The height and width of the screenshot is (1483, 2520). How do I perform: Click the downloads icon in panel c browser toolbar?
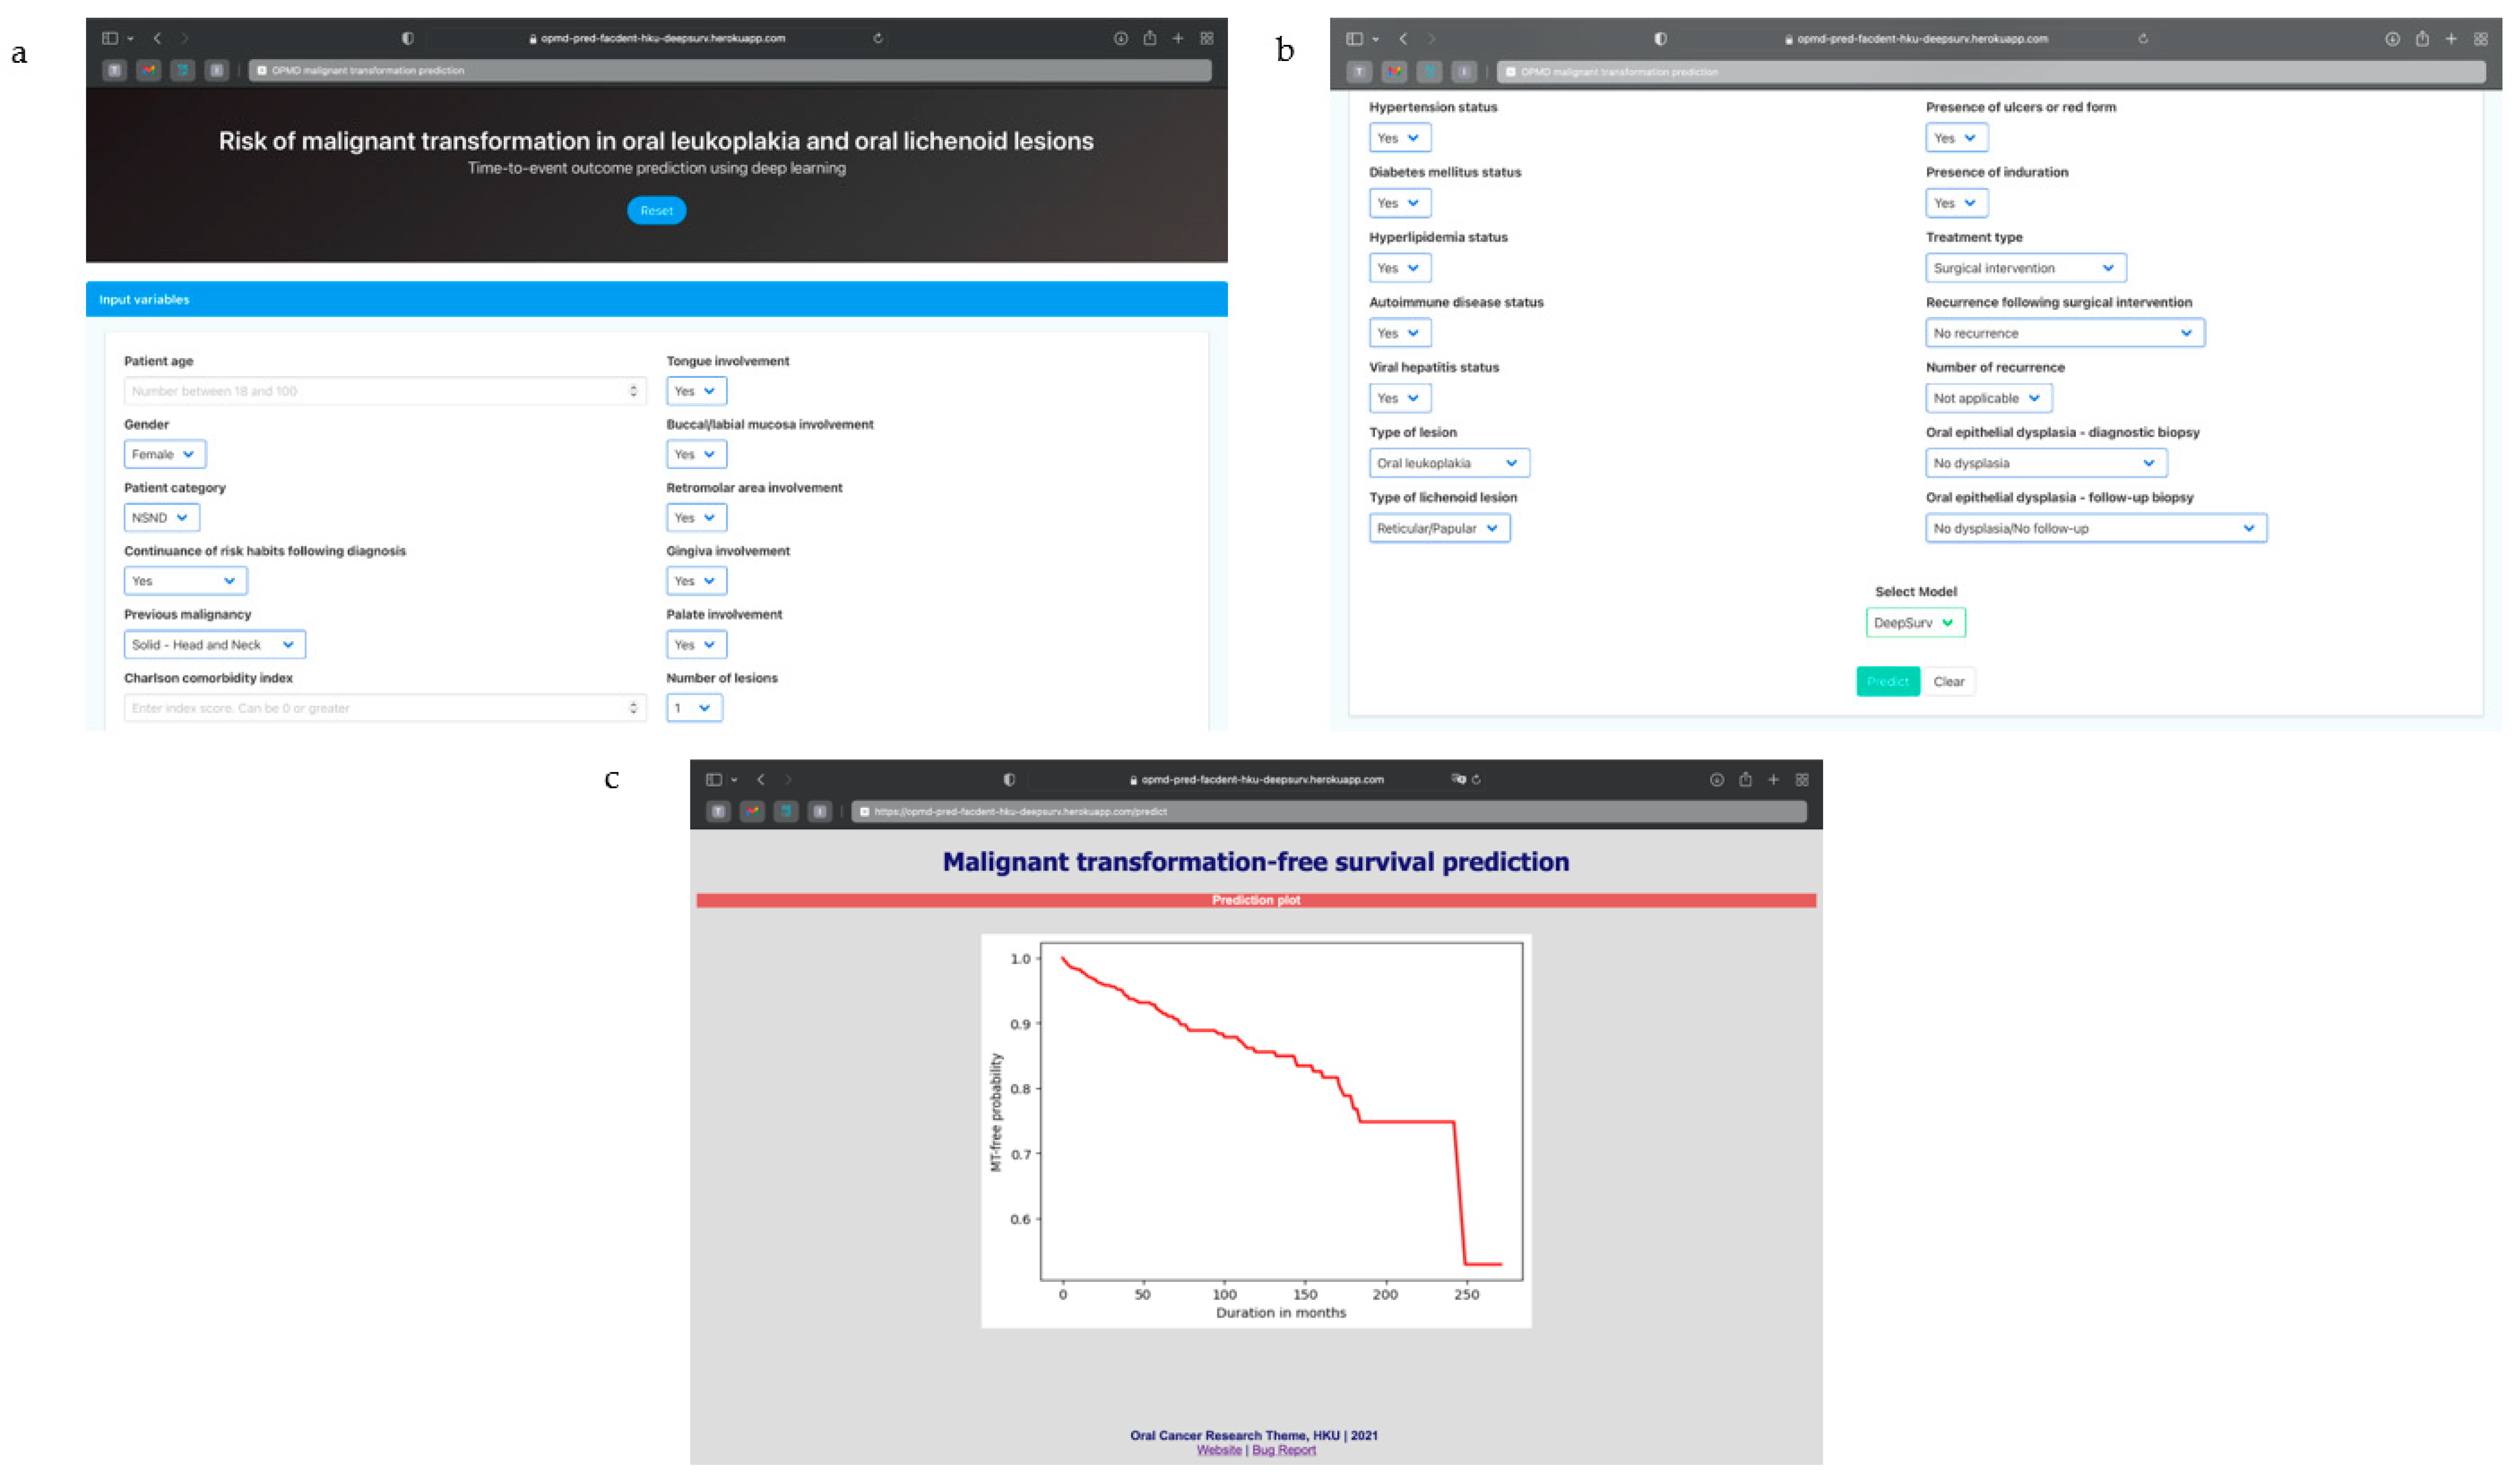point(1717,780)
